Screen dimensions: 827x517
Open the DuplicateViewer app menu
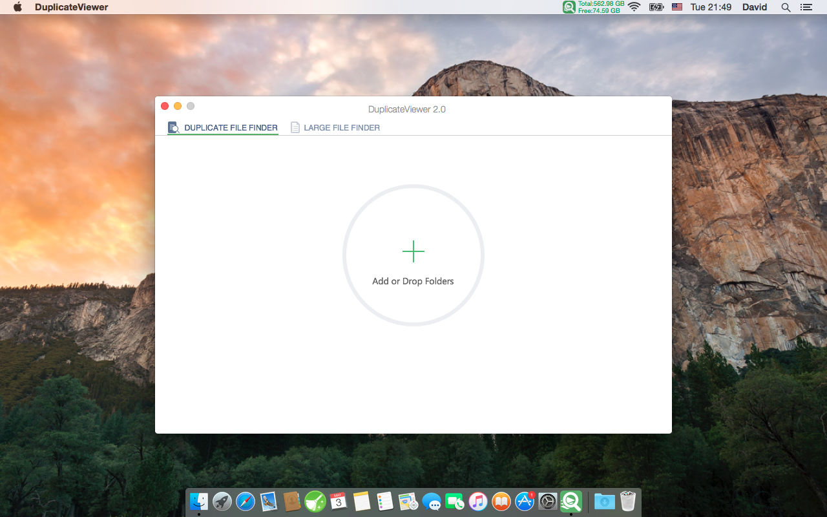(x=72, y=7)
